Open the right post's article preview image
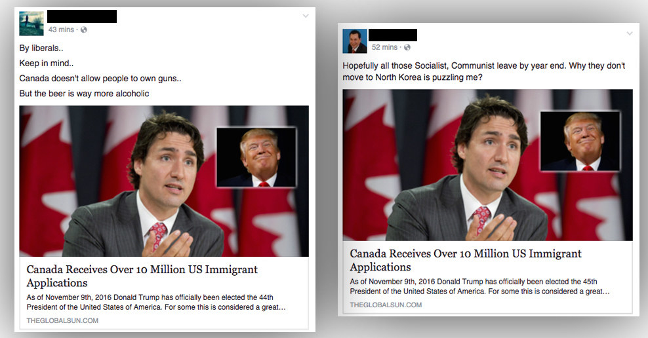The width and height of the screenshot is (648, 338). 488,165
